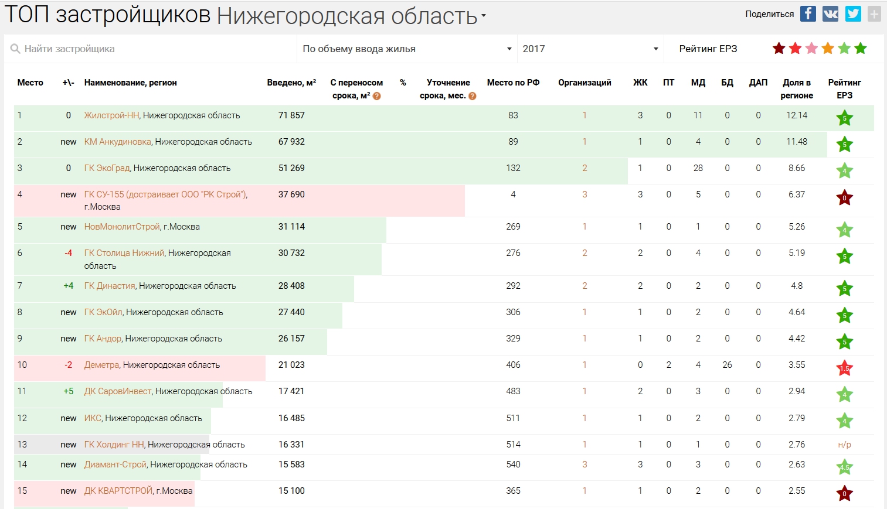Screen dimensions: 887x509
Task: Sort by the 'Место по РФ' column header
Action: tap(513, 83)
